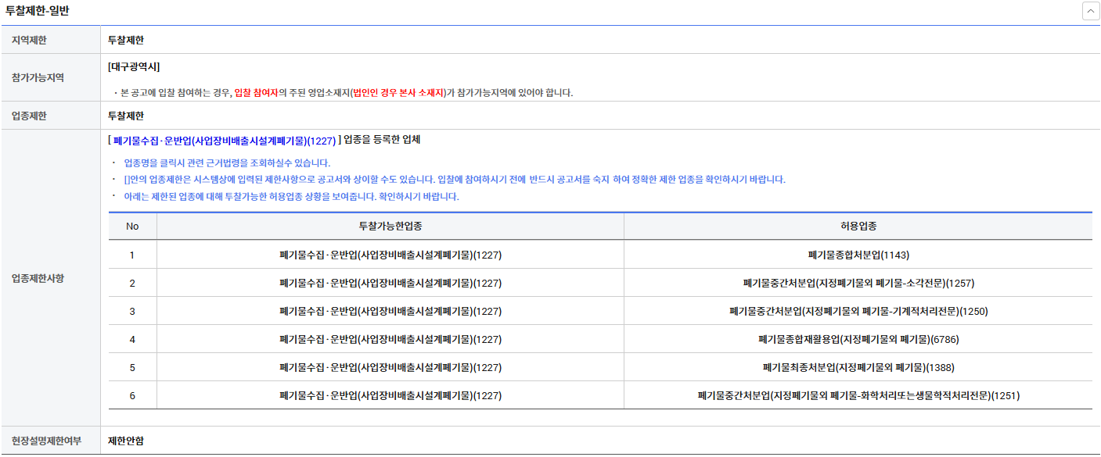Click the 투찰가능한업종 cell in row 1
Viewport: 1101px width, 457px height.
[x=390, y=255]
